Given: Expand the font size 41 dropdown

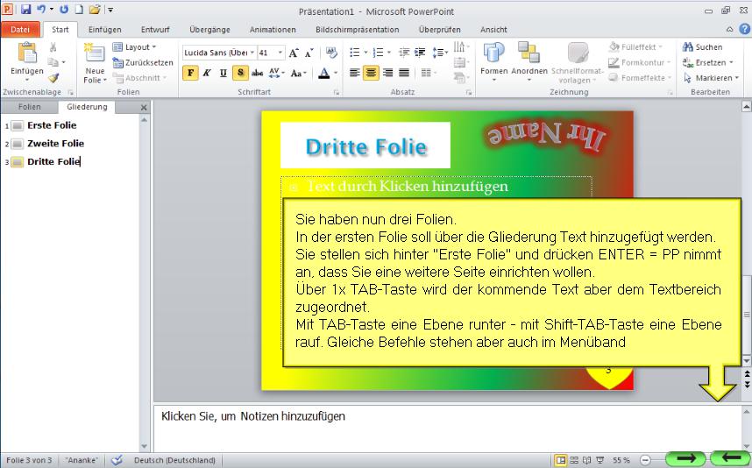Looking at the screenshot, I should click(280, 53).
